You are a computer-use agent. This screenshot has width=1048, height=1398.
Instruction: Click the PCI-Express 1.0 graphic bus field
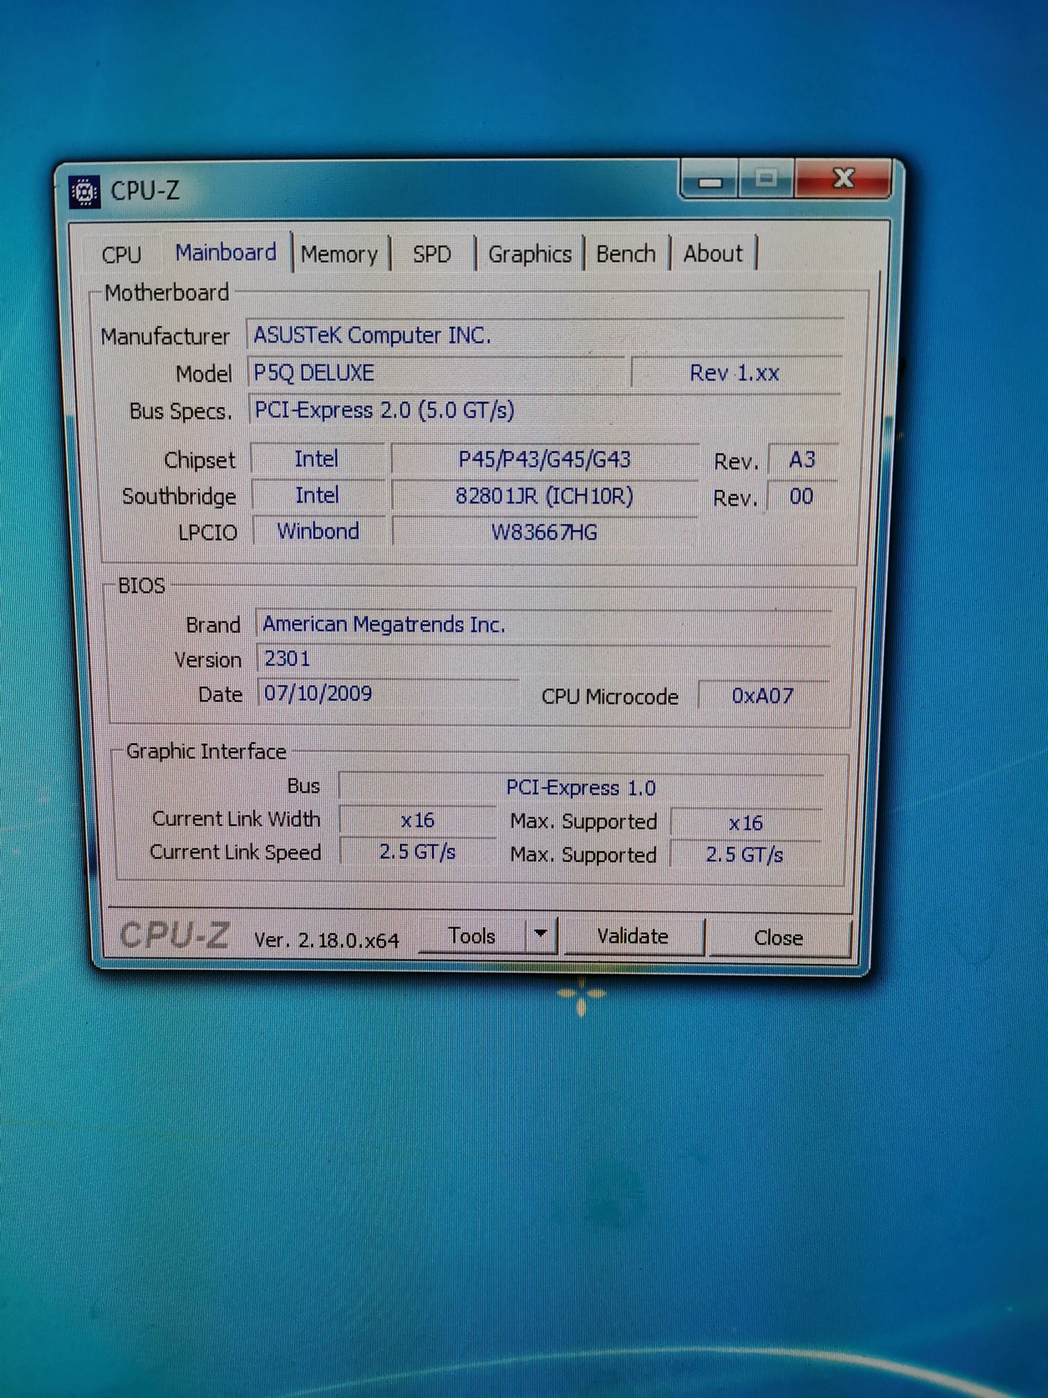click(582, 788)
